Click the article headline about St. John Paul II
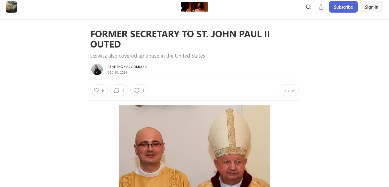The width and height of the screenshot is (389, 187). point(180,39)
